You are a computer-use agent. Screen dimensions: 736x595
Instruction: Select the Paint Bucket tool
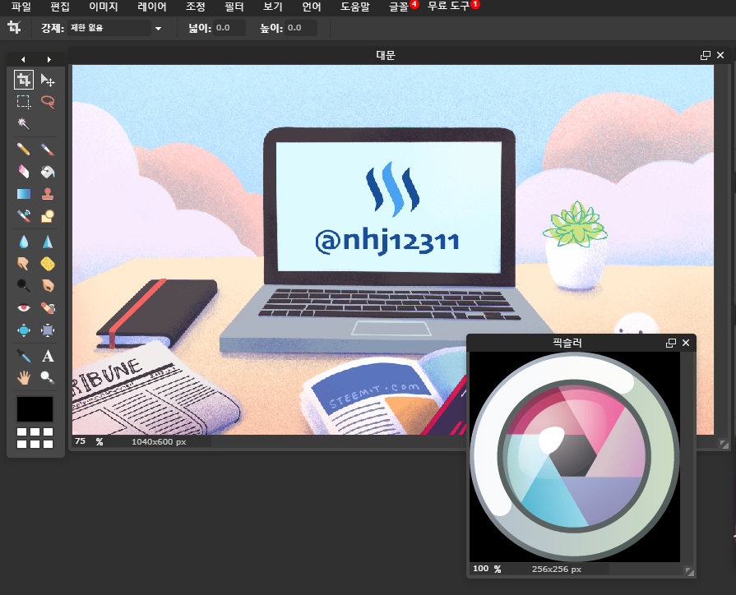click(48, 171)
